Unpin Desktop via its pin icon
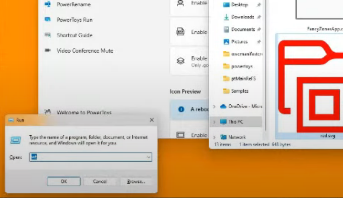343x198 pixels. click(259, 5)
